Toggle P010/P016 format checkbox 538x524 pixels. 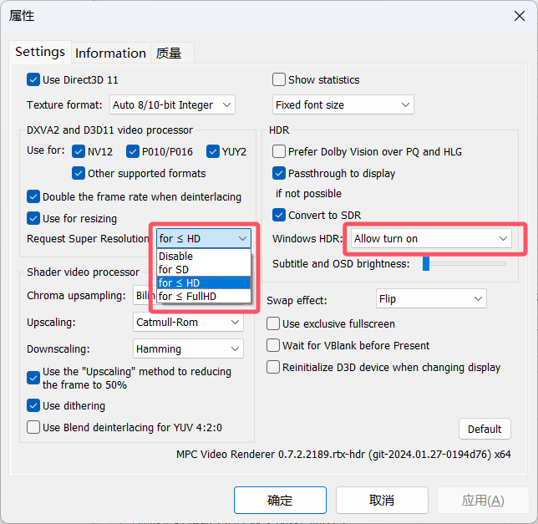(x=133, y=152)
